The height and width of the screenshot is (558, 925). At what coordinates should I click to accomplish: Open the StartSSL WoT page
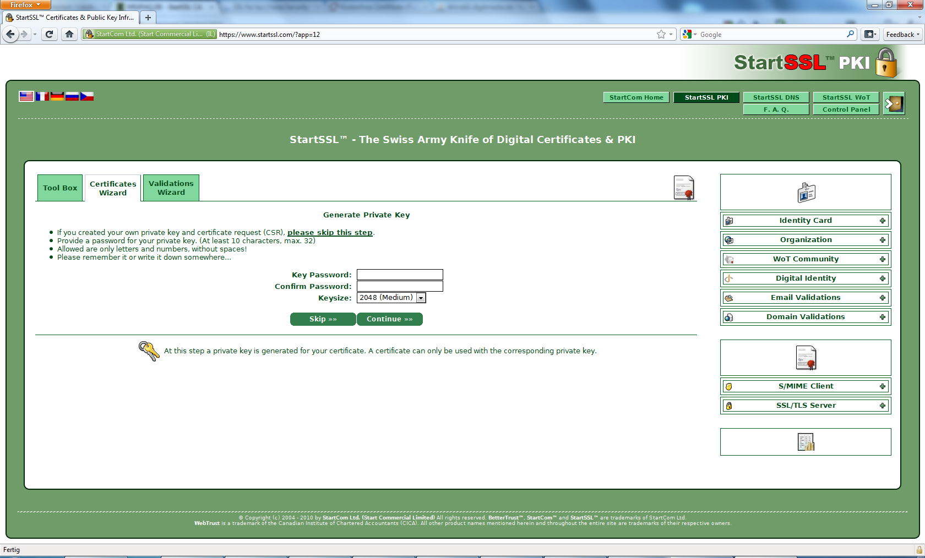pyautogui.click(x=846, y=97)
